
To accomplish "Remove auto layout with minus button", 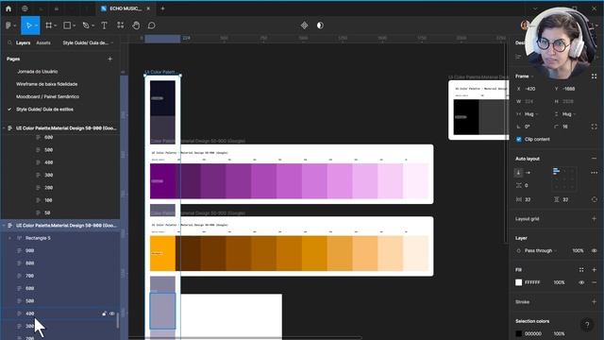I will click(x=594, y=159).
